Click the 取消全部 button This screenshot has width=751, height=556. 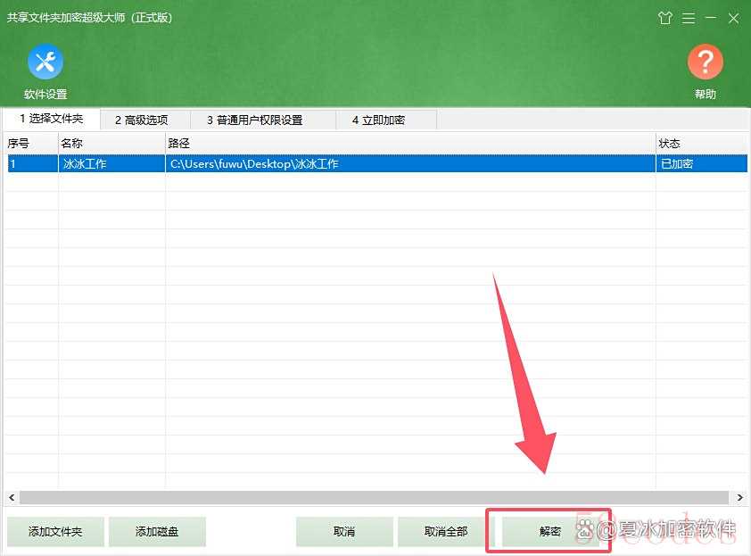point(446,532)
